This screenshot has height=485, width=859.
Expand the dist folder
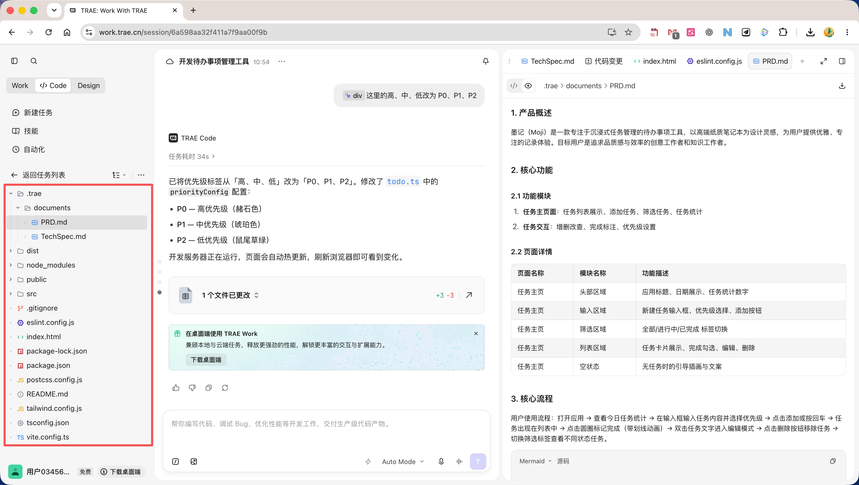(11, 251)
